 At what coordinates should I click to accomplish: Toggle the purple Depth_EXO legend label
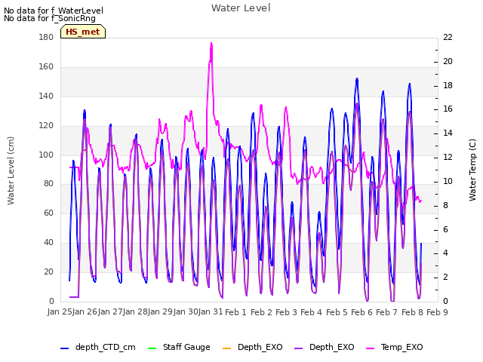(332, 347)
